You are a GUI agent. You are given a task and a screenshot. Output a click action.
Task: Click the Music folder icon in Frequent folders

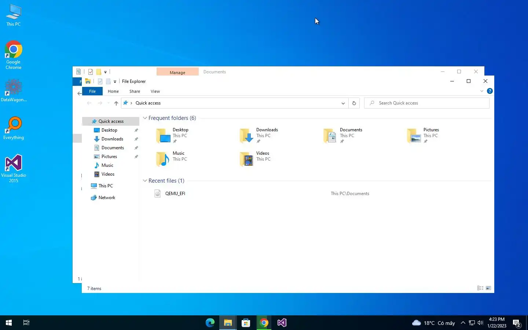pyautogui.click(x=163, y=159)
